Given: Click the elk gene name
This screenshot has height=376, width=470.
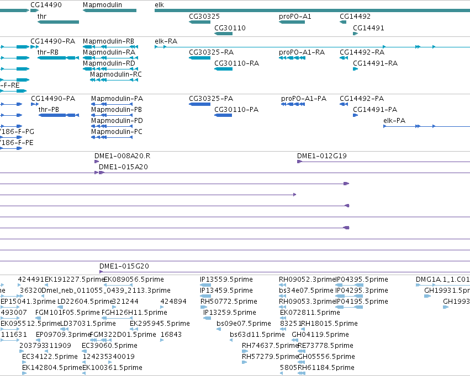Looking at the screenshot, I should click(x=159, y=5).
